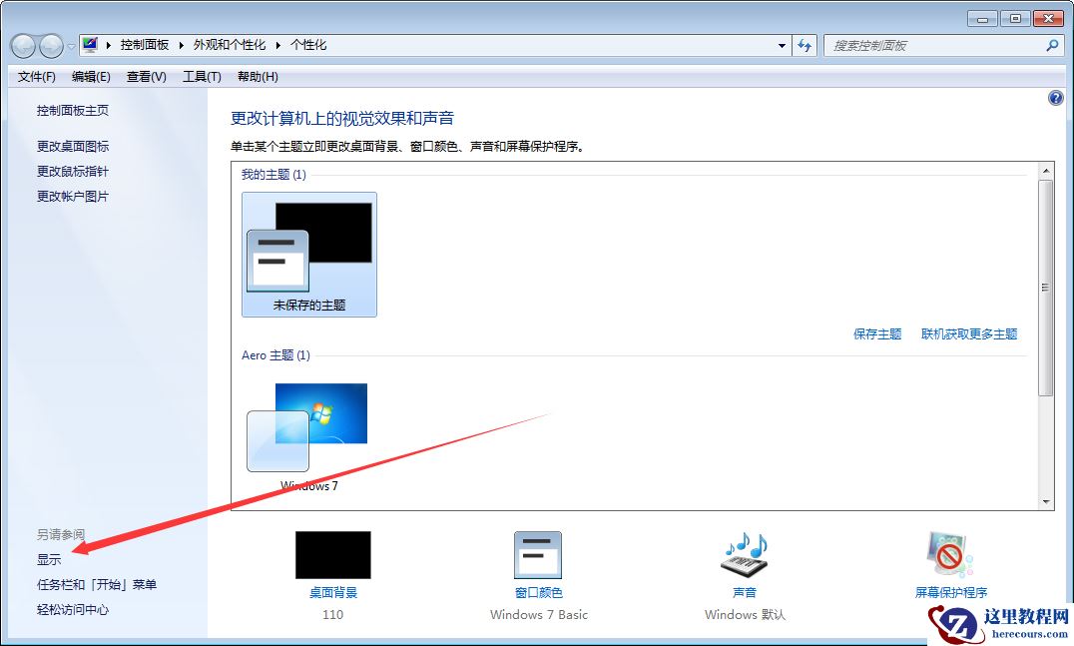Click the 保存主题 link
1074x646 pixels.
click(x=877, y=333)
